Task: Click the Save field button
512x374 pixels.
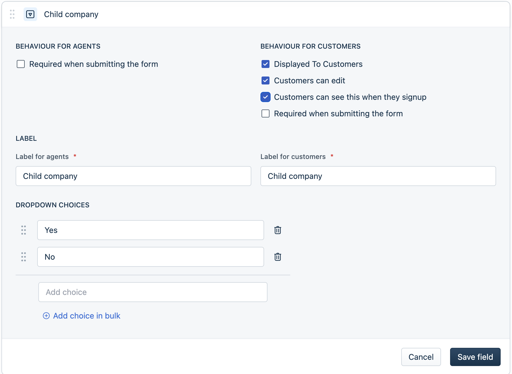Action: 475,357
